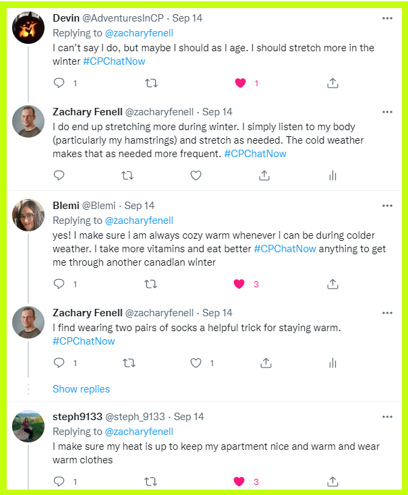Reply to Zachary's two pairs of socks tweet

59,363
